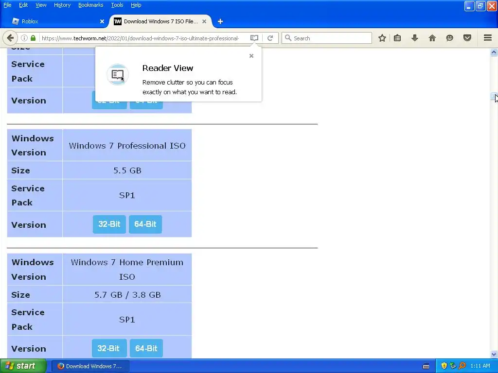Click the orange magnifier tray icon
Screen dimensions: 498x373
tap(462, 366)
